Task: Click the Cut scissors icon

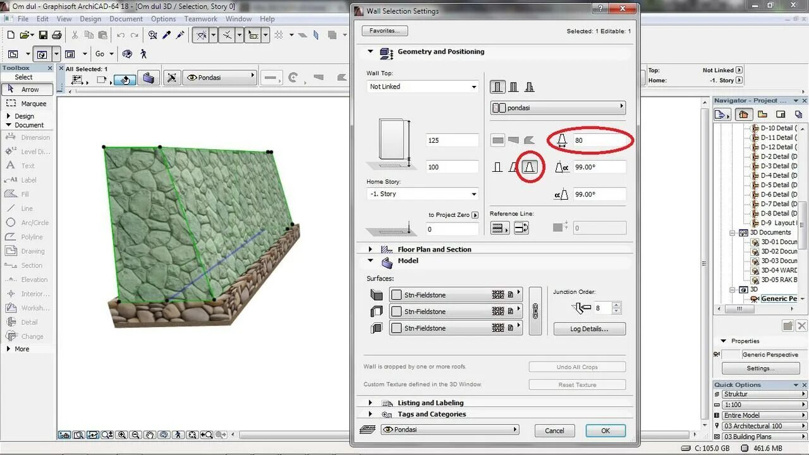Action: [75, 35]
